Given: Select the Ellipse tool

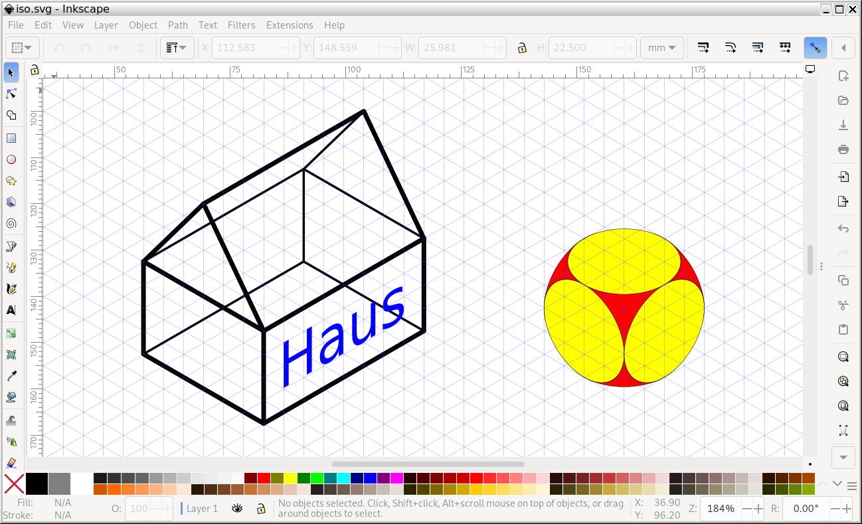Looking at the screenshot, I should [x=11, y=159].
